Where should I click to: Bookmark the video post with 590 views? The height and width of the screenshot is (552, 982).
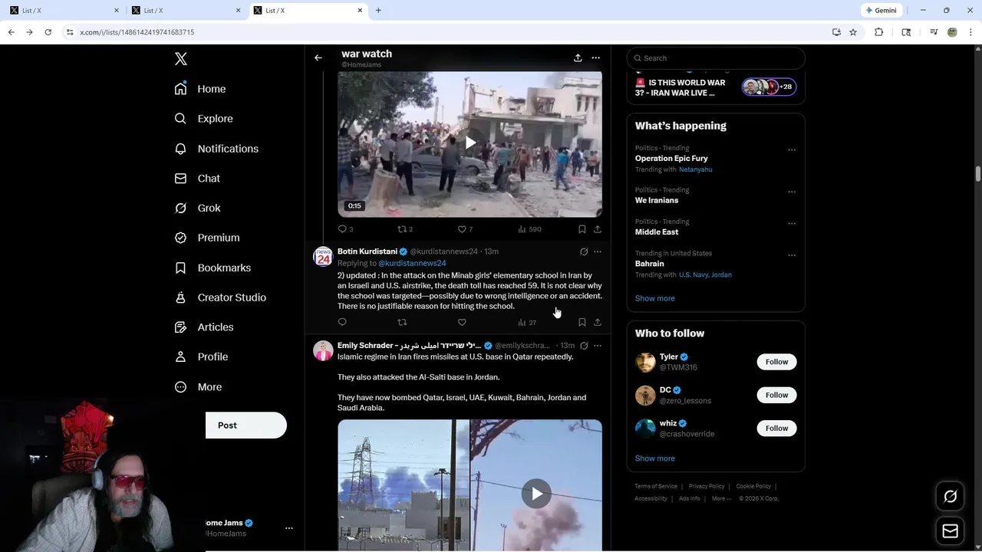pos(582,229)
